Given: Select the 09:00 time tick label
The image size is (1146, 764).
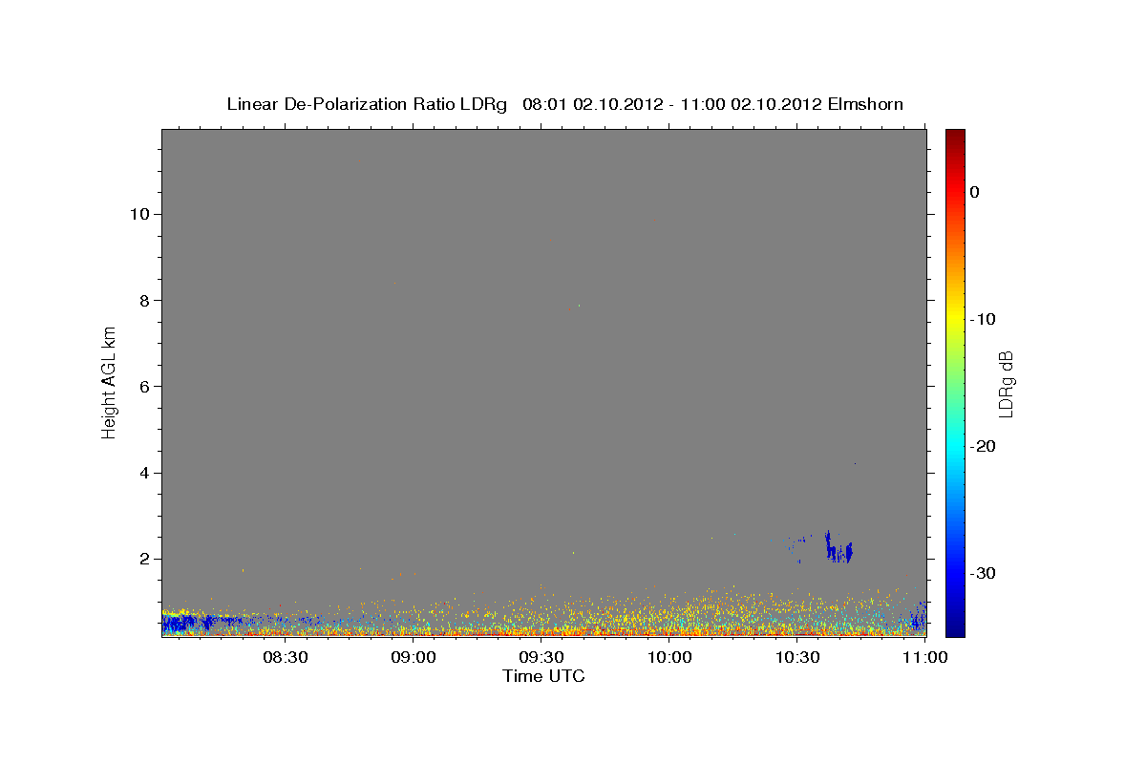Looking at the screenshot, I should click(414, 658).
